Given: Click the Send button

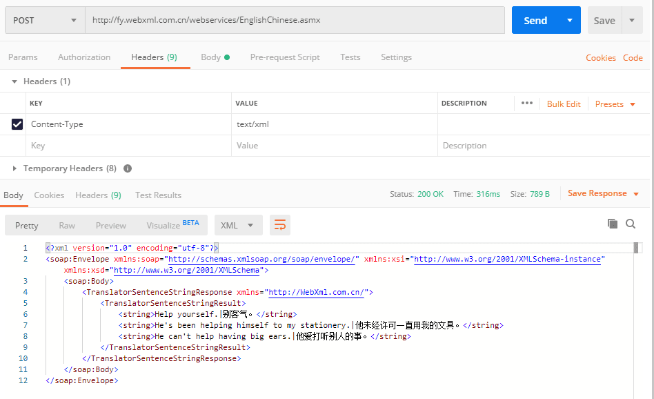Looking at the screenshot, I should [535, 21].
